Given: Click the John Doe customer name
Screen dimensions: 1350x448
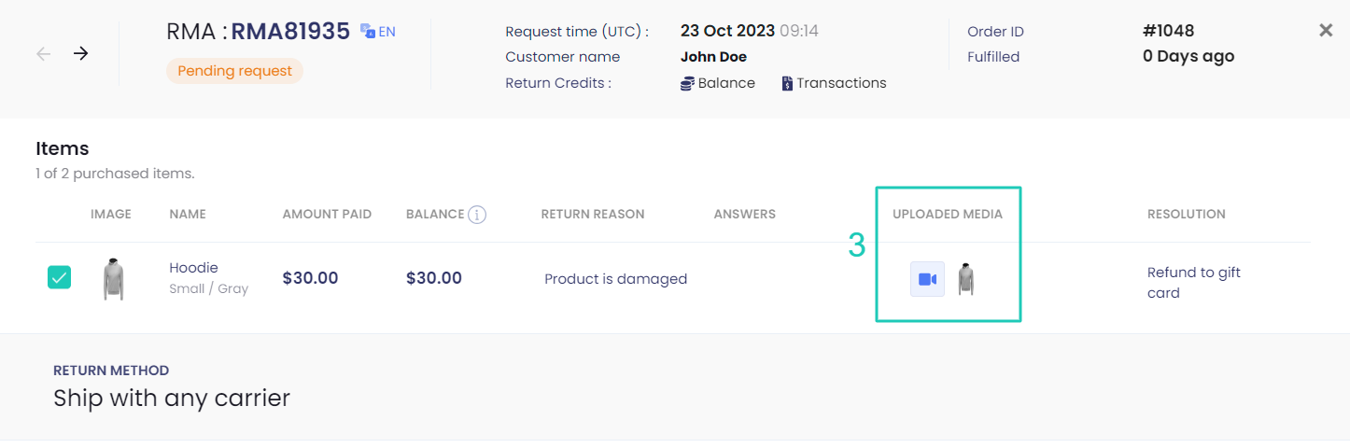Looking at the screenshot, I should (713, 57).
